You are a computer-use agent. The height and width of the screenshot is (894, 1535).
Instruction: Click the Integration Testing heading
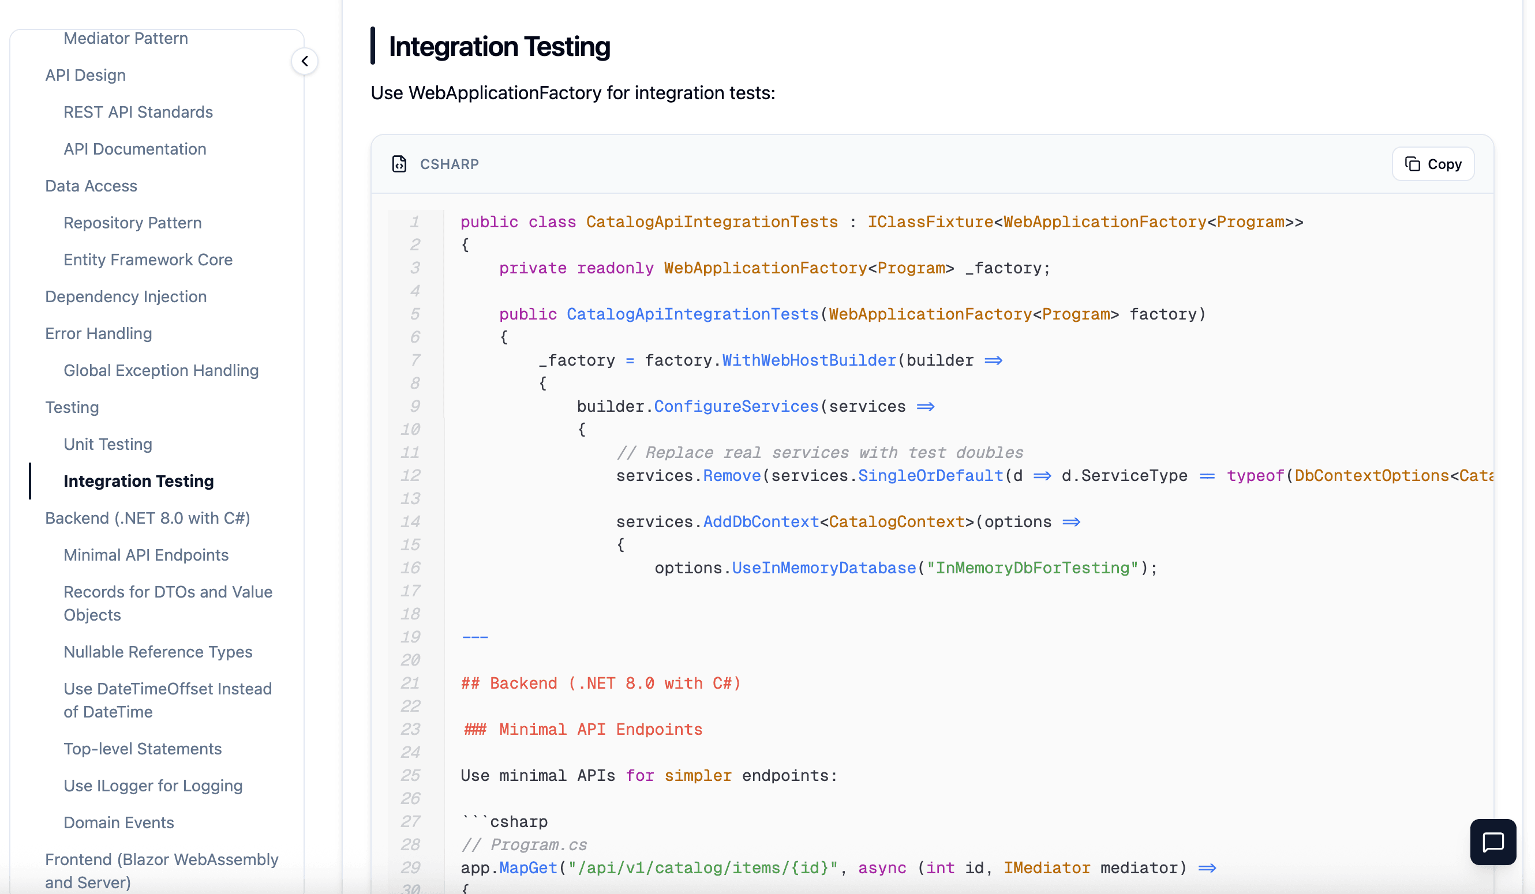[500, 46]
